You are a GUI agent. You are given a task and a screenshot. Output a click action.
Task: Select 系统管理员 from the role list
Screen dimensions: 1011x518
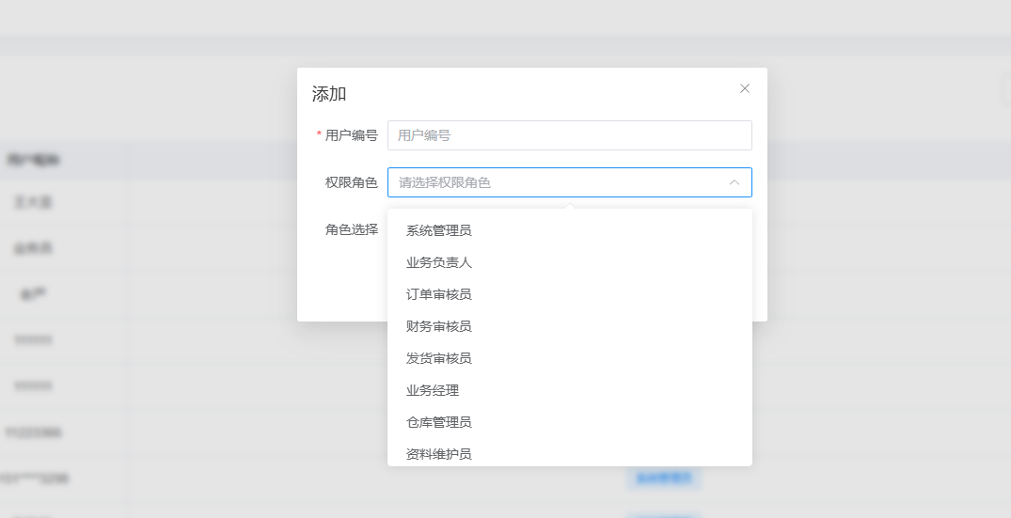coord(438,230)
